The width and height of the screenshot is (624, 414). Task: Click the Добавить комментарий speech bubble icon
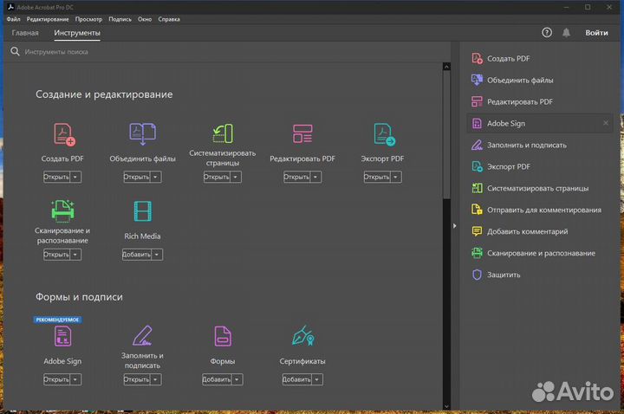tap(477, 231)
